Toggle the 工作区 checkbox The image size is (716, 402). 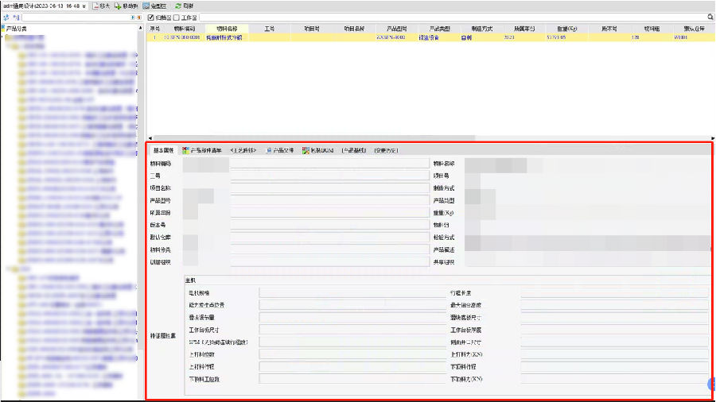click(177, 17)
